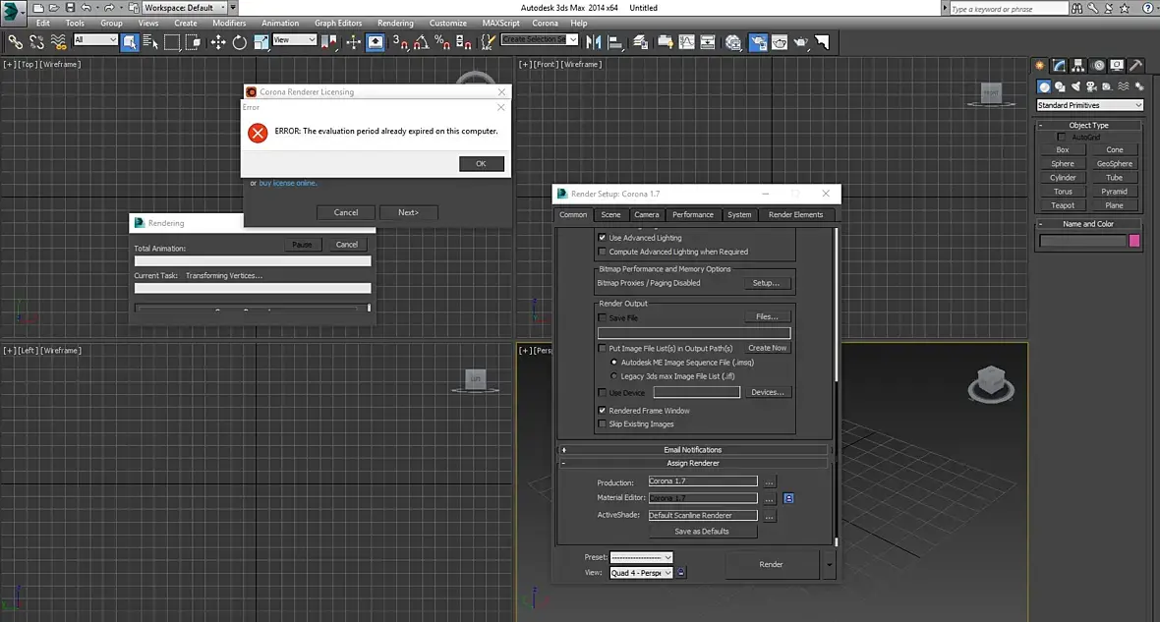Click the Bind to Space Warp tool

click(58, 42)
